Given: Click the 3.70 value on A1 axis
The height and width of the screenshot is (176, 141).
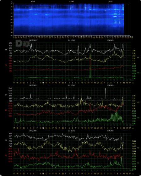Looking at the screenshot, I should point(10,43).
